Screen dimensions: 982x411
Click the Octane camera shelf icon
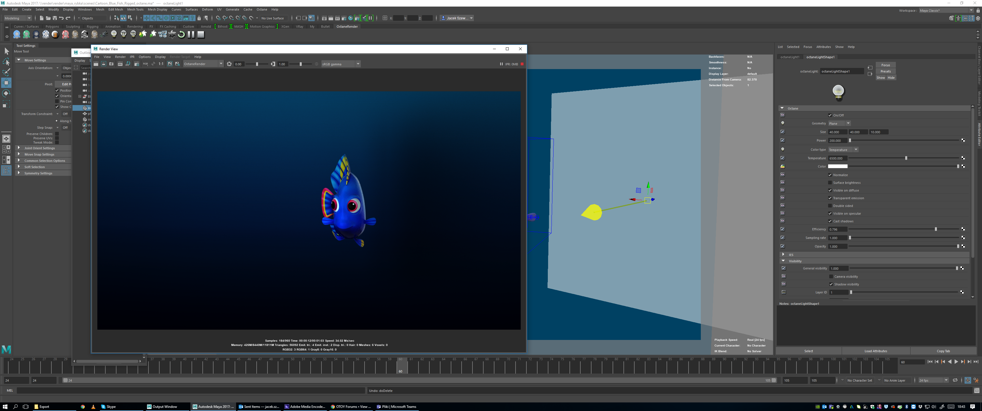coord(104,34)
